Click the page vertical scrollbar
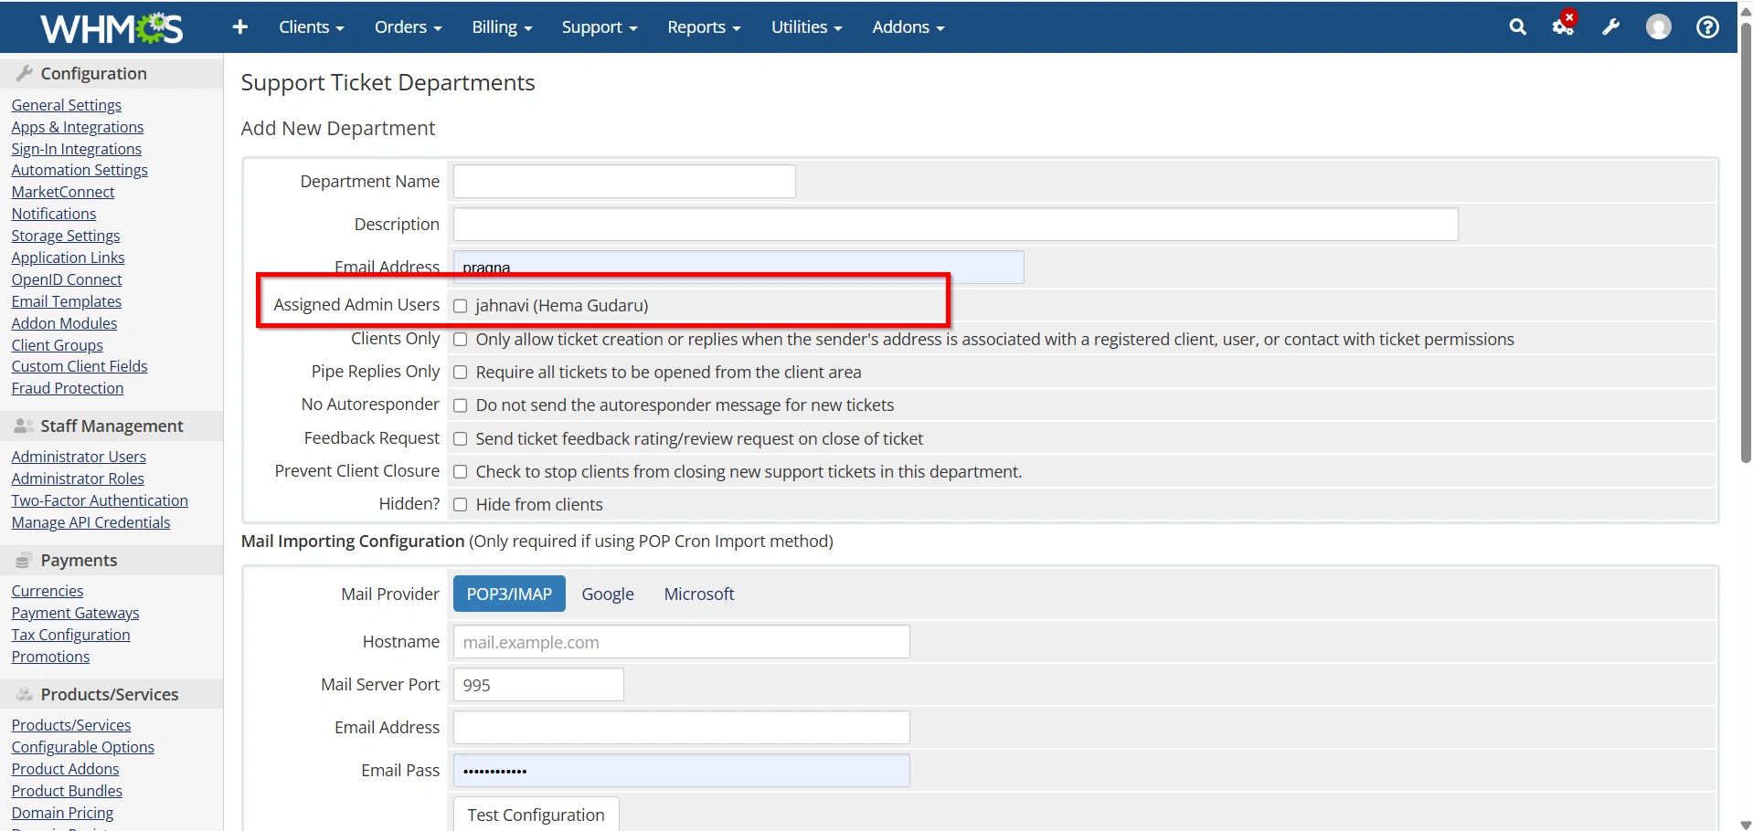Image resolution: width=1753 pixels, height=831 pixels. pyautogui.click(x=1746, y=242)
